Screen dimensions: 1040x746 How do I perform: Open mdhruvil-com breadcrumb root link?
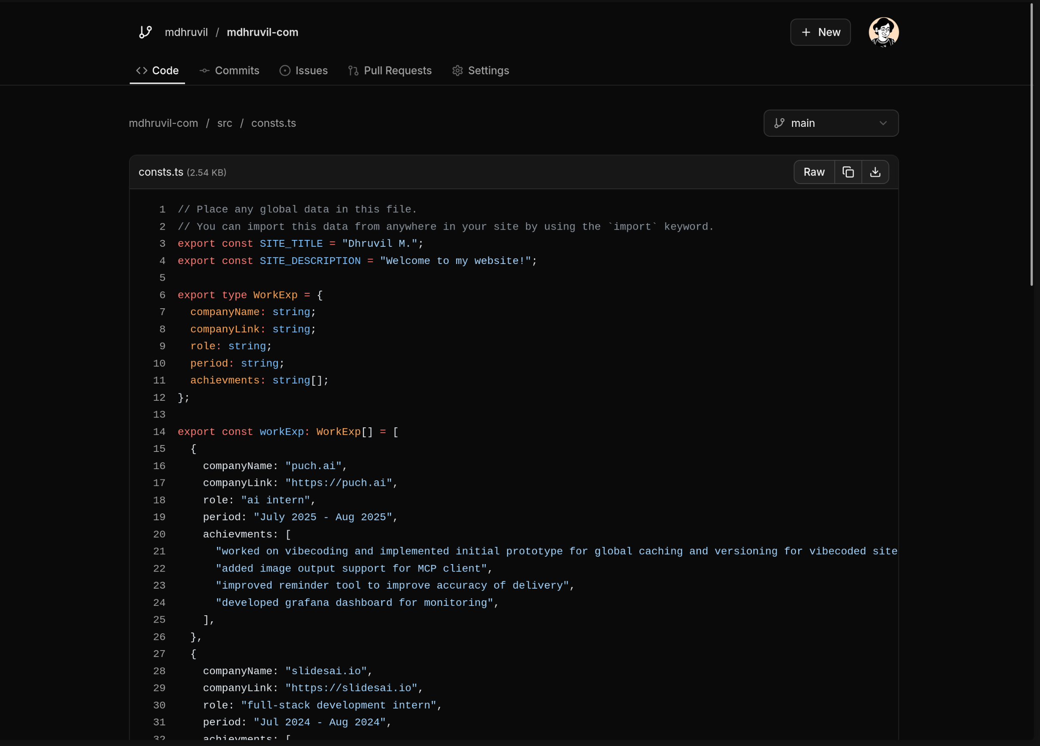[163, 123]
